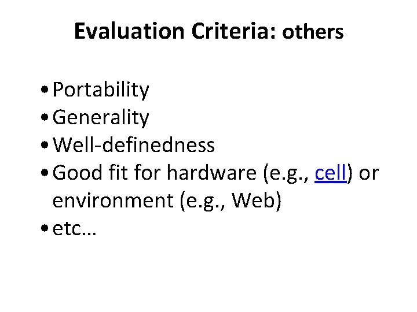Screen dimensions: 417x312
Task: Open the blue 'cell' hyperlink
Action: [x=330, y=173]
